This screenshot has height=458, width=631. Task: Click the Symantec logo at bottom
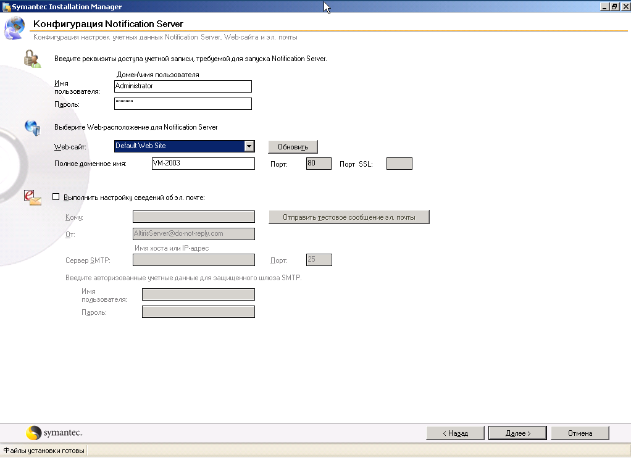[x=54, y=433]
